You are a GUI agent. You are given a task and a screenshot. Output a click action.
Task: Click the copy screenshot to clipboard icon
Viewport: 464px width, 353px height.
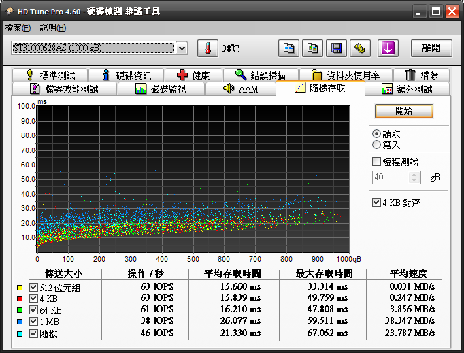point(312,48)
